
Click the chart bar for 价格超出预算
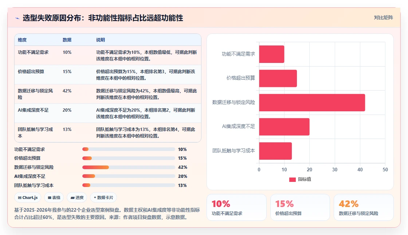[278, 78]
